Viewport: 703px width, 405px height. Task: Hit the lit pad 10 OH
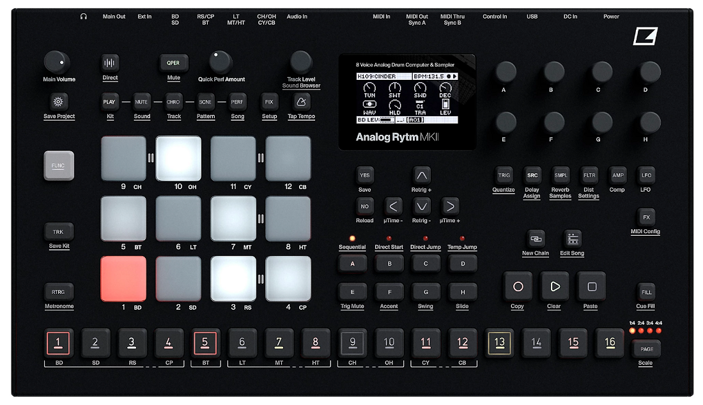178,158
